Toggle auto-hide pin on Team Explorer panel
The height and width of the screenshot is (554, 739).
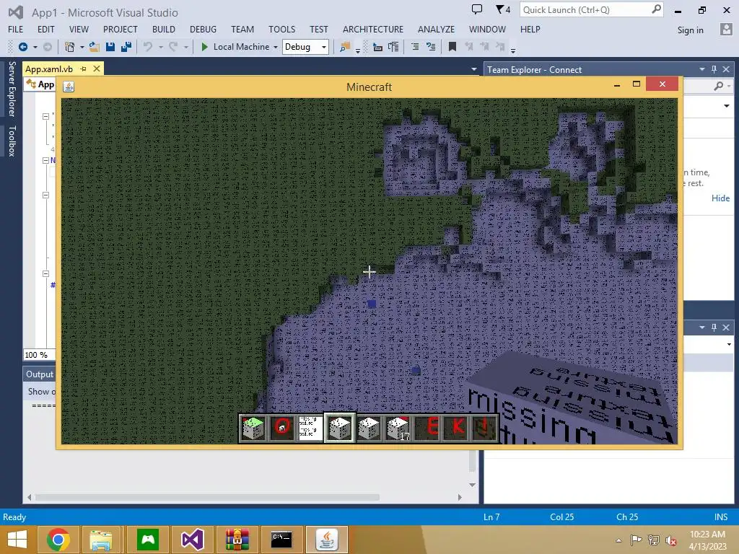714,69
